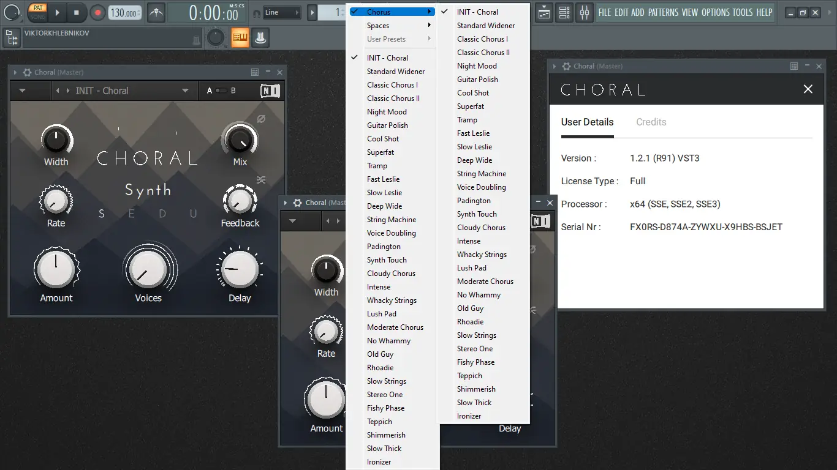The height and width of the screenshot is (470, 837).
Task: Open the Channel Rack from the toolbar
Action: click(564, 12)
